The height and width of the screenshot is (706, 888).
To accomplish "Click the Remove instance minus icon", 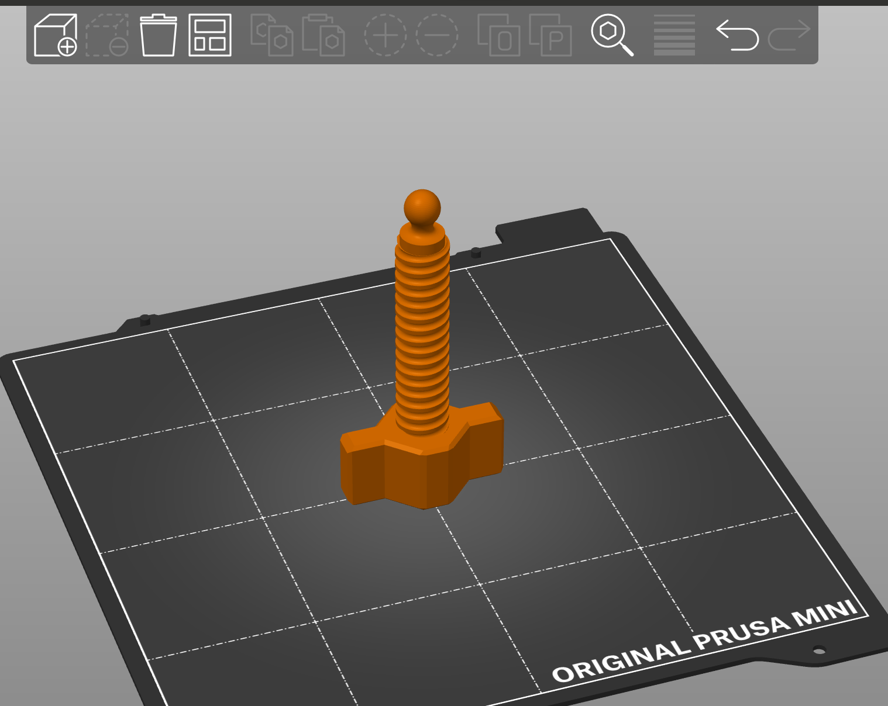I will coord(437,35).
